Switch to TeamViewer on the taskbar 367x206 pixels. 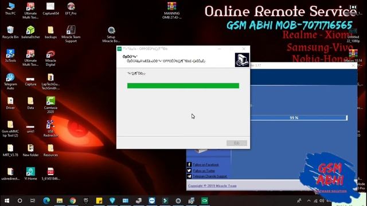[x=151, y=201]
